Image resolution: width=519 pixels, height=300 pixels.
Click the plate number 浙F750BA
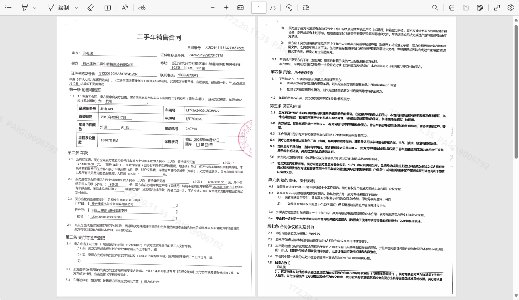[193, 119]
